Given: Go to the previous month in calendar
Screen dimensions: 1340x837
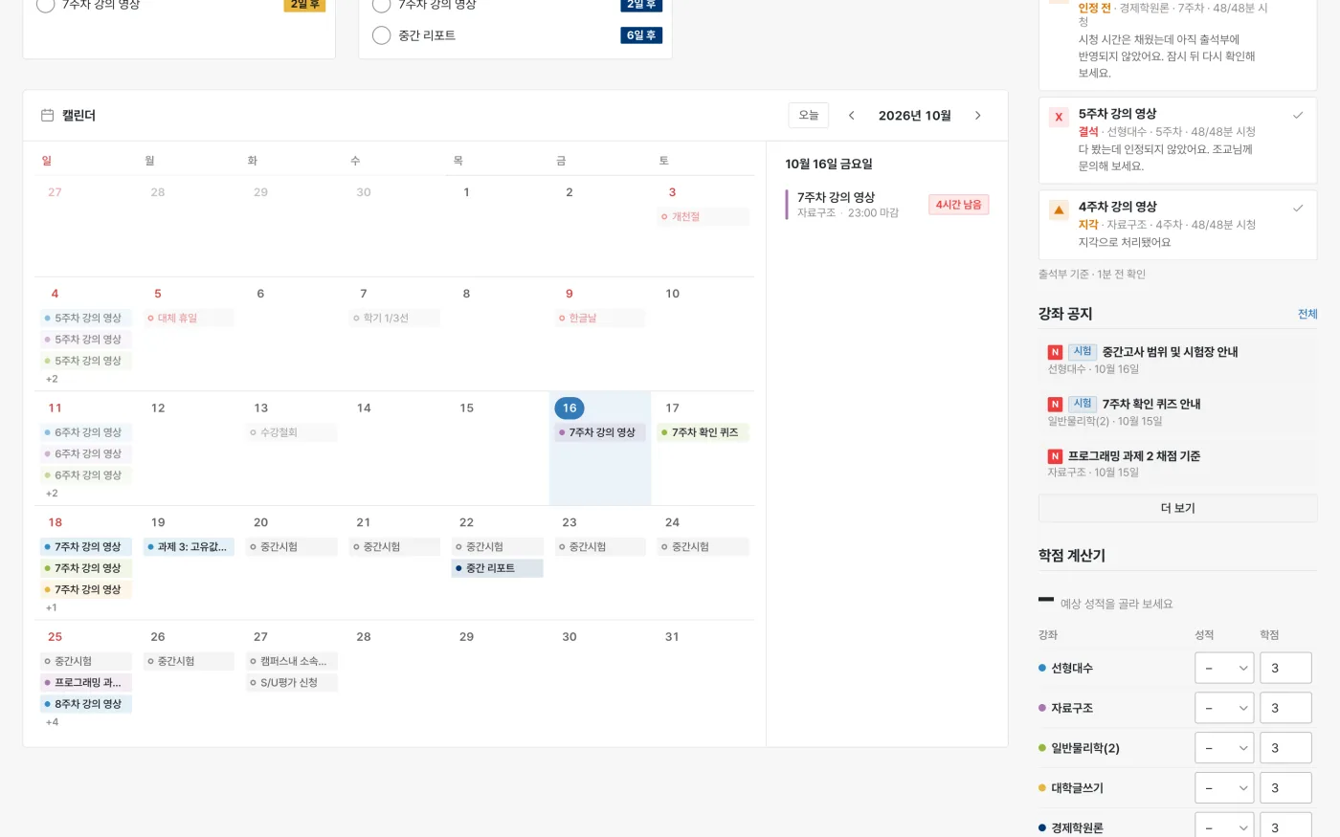Looking at the screenshot, I should (851, 116).
